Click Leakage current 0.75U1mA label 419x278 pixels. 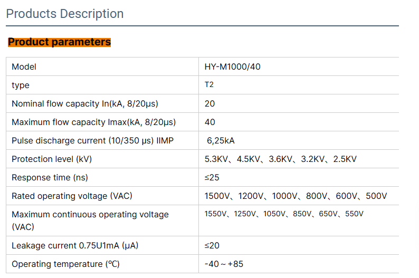click(x=75, y=245)
